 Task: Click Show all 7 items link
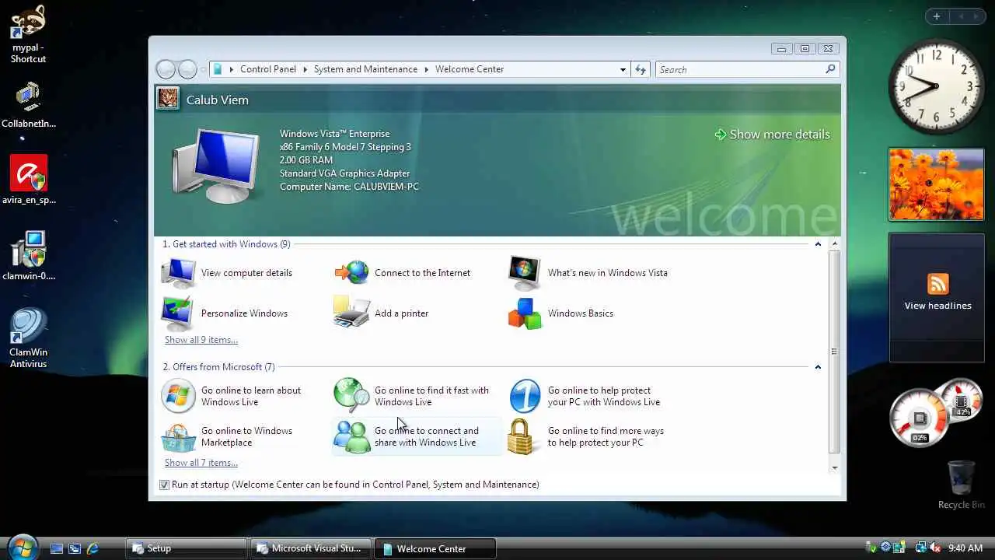[x=201, y=463]
